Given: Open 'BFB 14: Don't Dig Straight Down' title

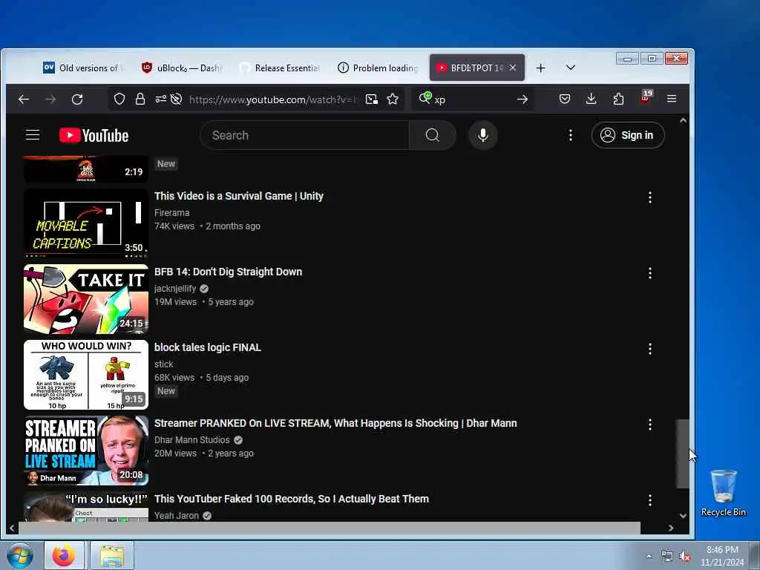Looking at the screenshot, I should point(229,272).
